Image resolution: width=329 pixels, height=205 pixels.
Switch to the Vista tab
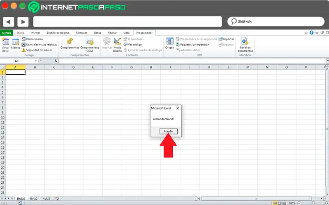[x=126, y=33]
